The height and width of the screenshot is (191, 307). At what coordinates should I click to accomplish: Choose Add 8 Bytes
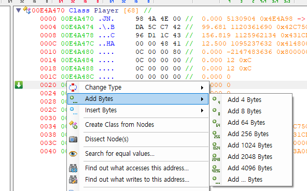[x=251, y=111]
